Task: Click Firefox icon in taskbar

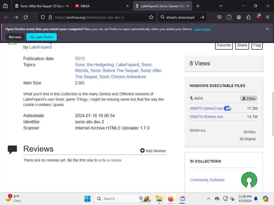Action: pyautogui.click(x=171, y=199)
